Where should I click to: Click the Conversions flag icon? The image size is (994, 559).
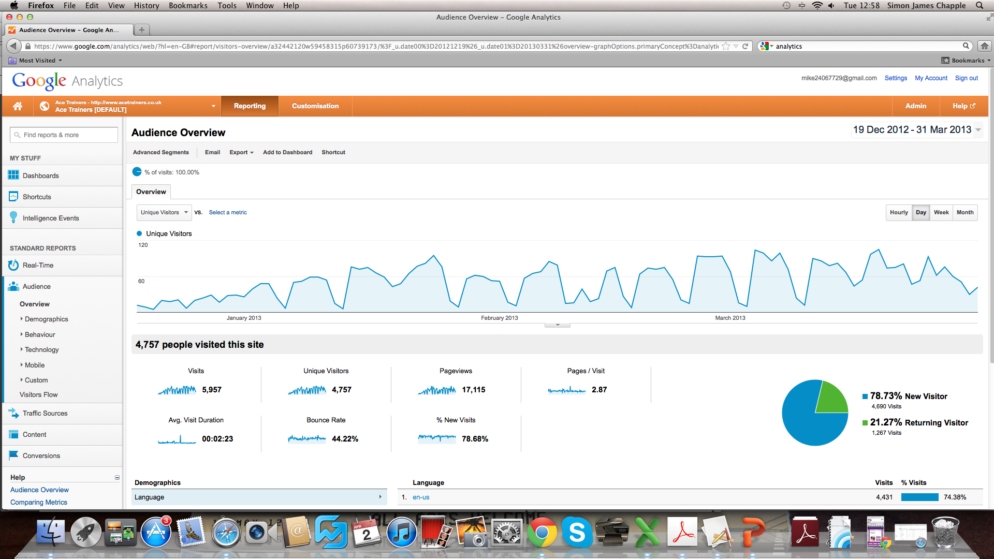click(x=13, y=455)
